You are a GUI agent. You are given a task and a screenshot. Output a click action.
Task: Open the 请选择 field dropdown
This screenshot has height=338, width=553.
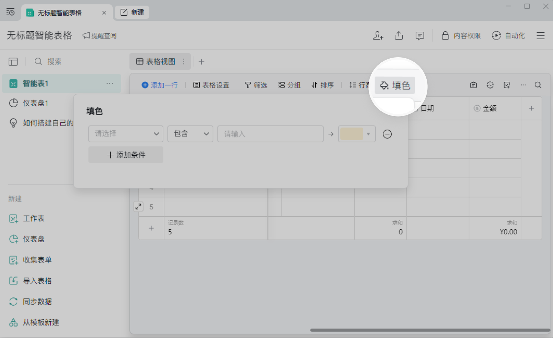click(x=126, y=134)
